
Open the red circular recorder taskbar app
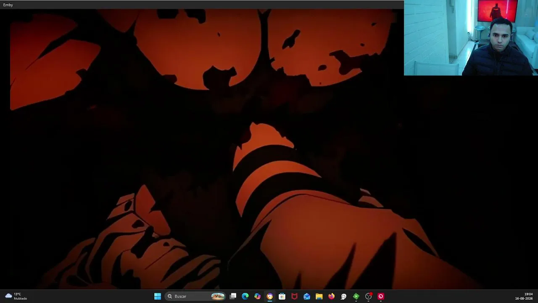(x=381, y=296)
